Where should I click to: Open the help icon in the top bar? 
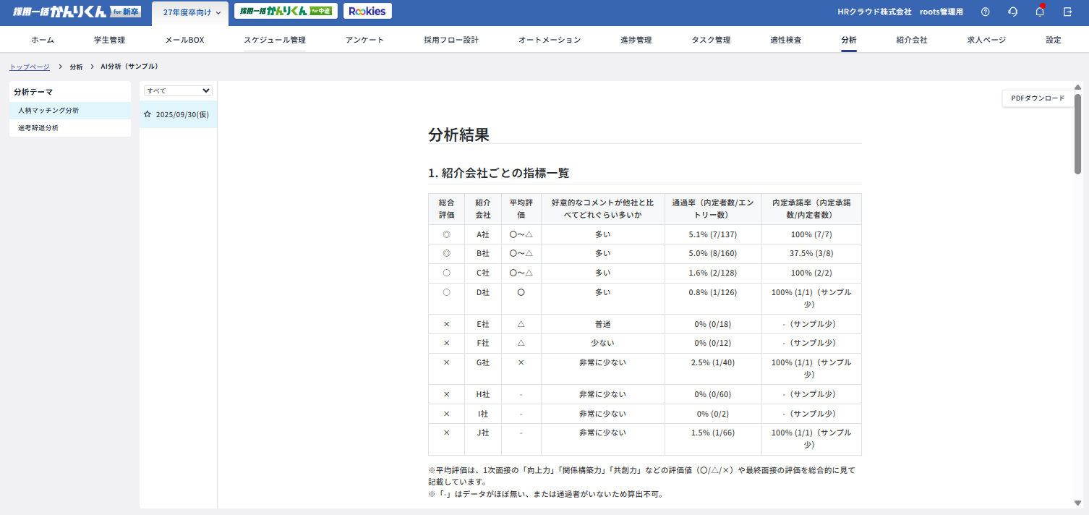(985, 11)
